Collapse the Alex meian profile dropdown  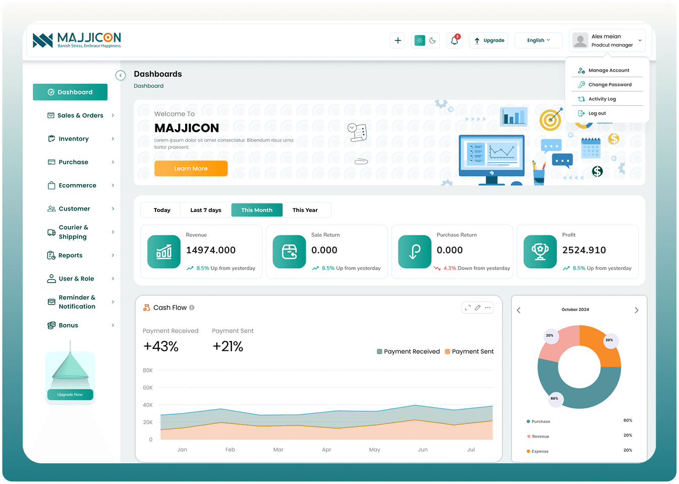pos(640,40)
